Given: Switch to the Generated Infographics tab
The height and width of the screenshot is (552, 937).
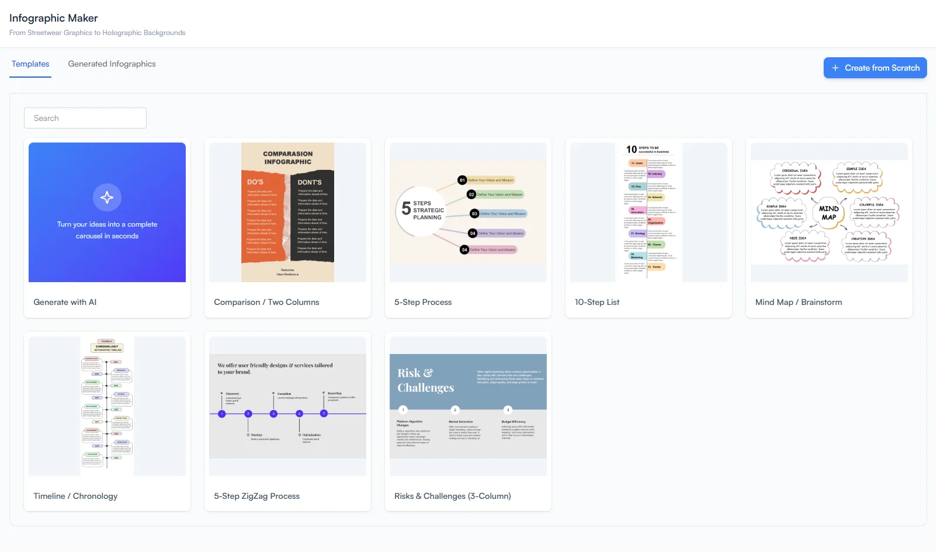Looking at the screenshot, I should (111, 64).
